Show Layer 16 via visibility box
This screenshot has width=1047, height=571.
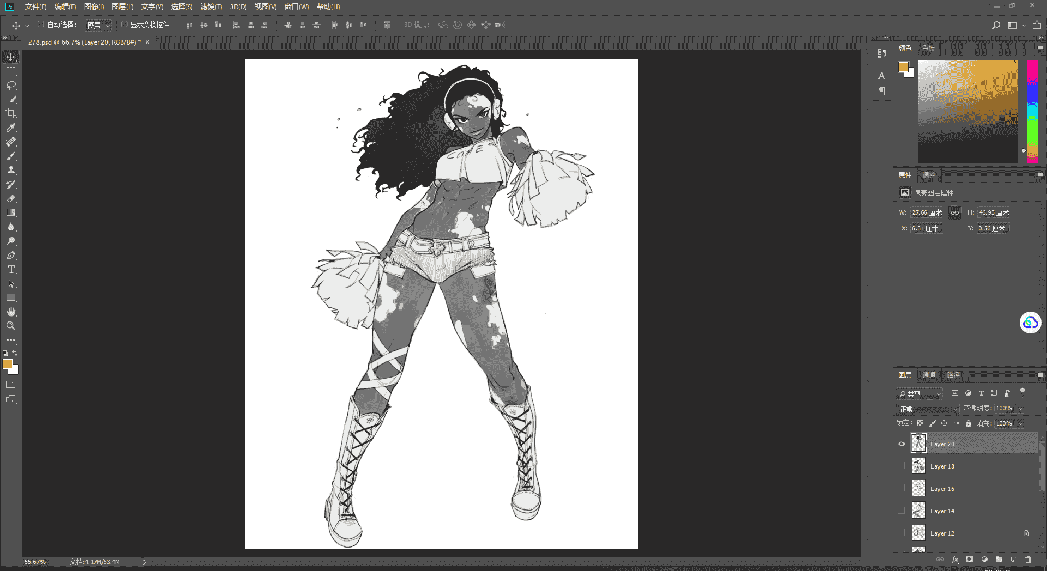[x=901, y=488]
